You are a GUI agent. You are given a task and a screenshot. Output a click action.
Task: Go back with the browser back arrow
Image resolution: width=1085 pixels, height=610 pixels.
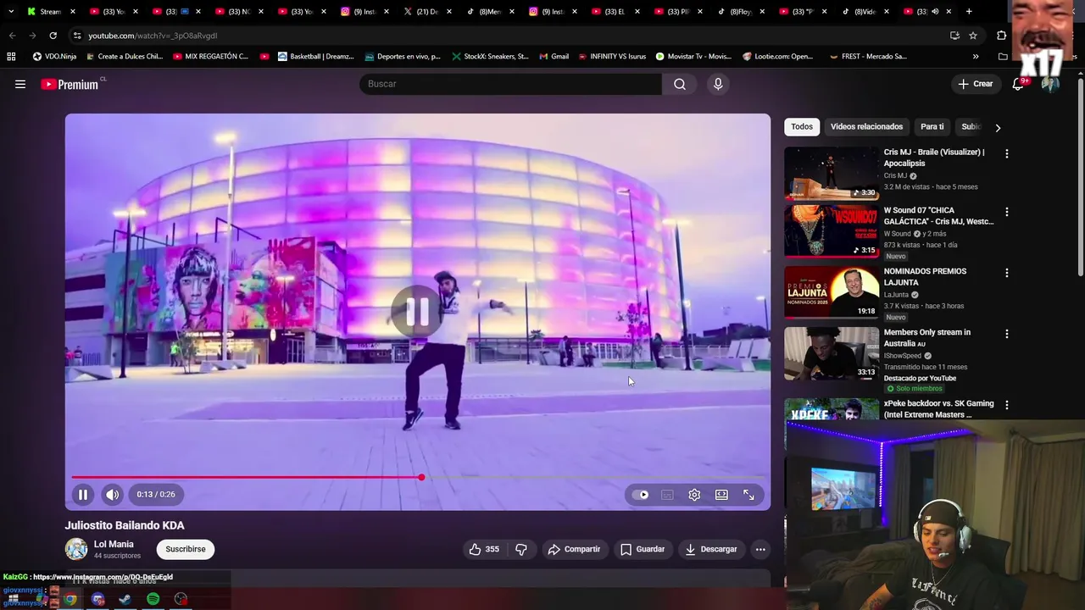[x=12, y=36]
